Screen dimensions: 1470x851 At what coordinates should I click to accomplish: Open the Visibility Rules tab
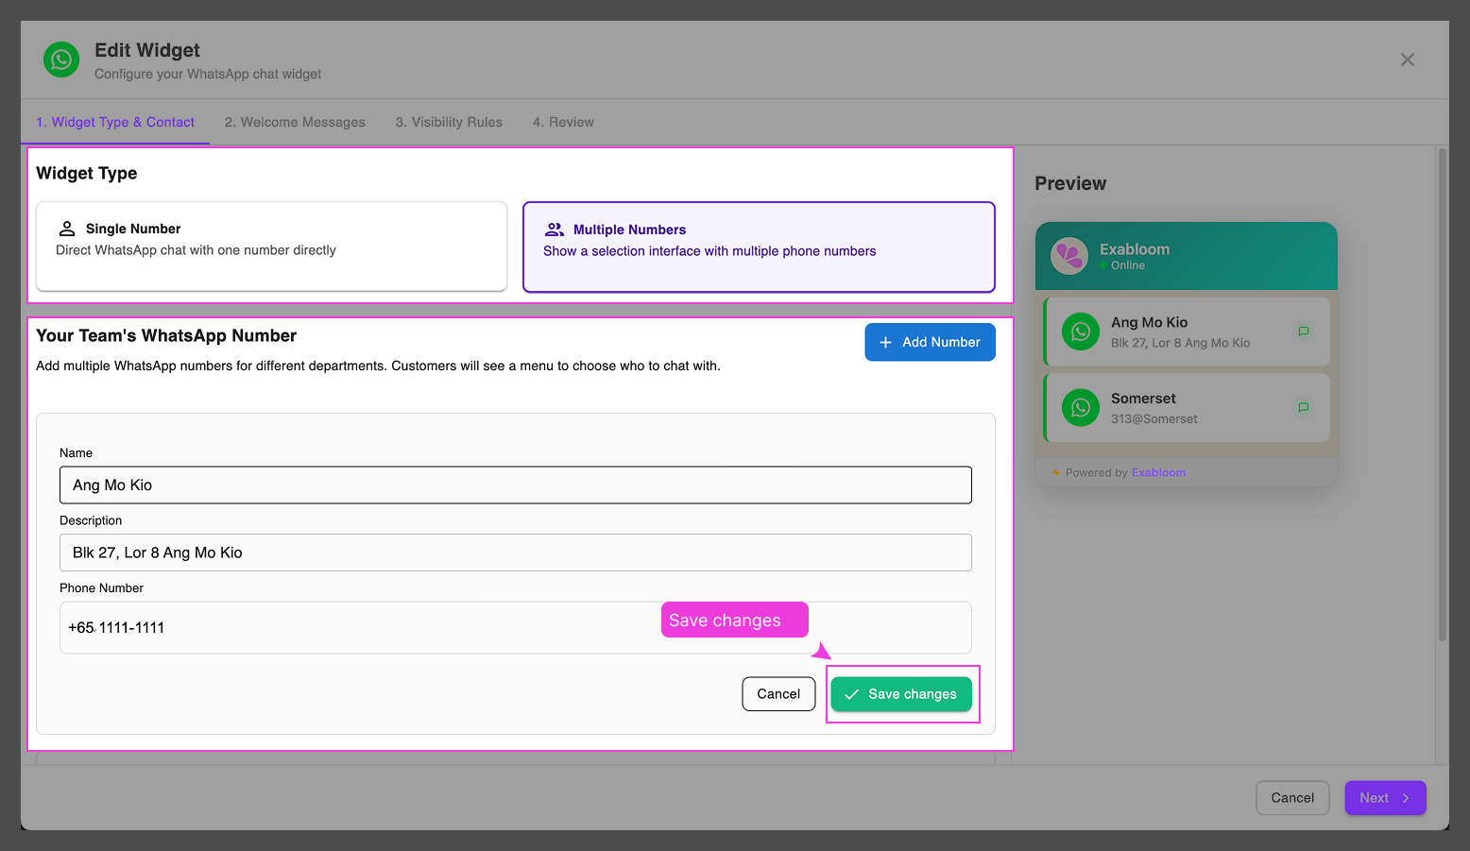[449, 122]
